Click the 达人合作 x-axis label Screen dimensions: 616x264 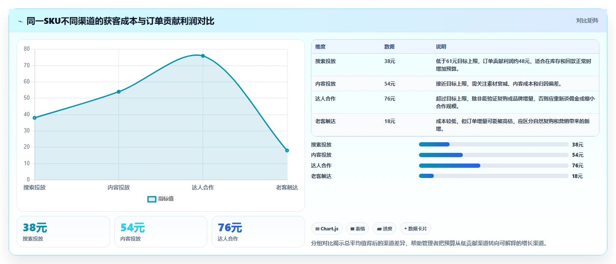pyautogui.click(x=203, y=187)
